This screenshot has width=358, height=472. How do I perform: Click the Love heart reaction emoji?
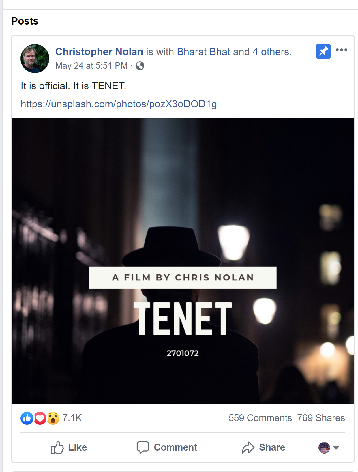point(40,418)
